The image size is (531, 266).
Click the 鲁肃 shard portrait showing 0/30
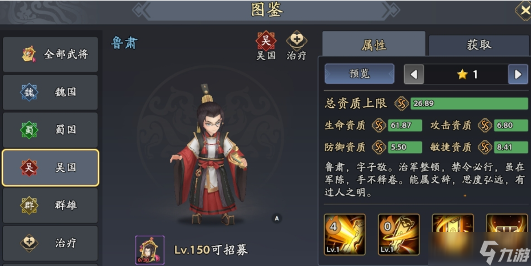point(150,250)
